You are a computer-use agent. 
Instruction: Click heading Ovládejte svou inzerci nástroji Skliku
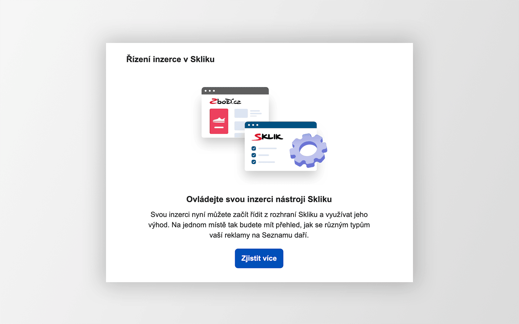[259, 199]
